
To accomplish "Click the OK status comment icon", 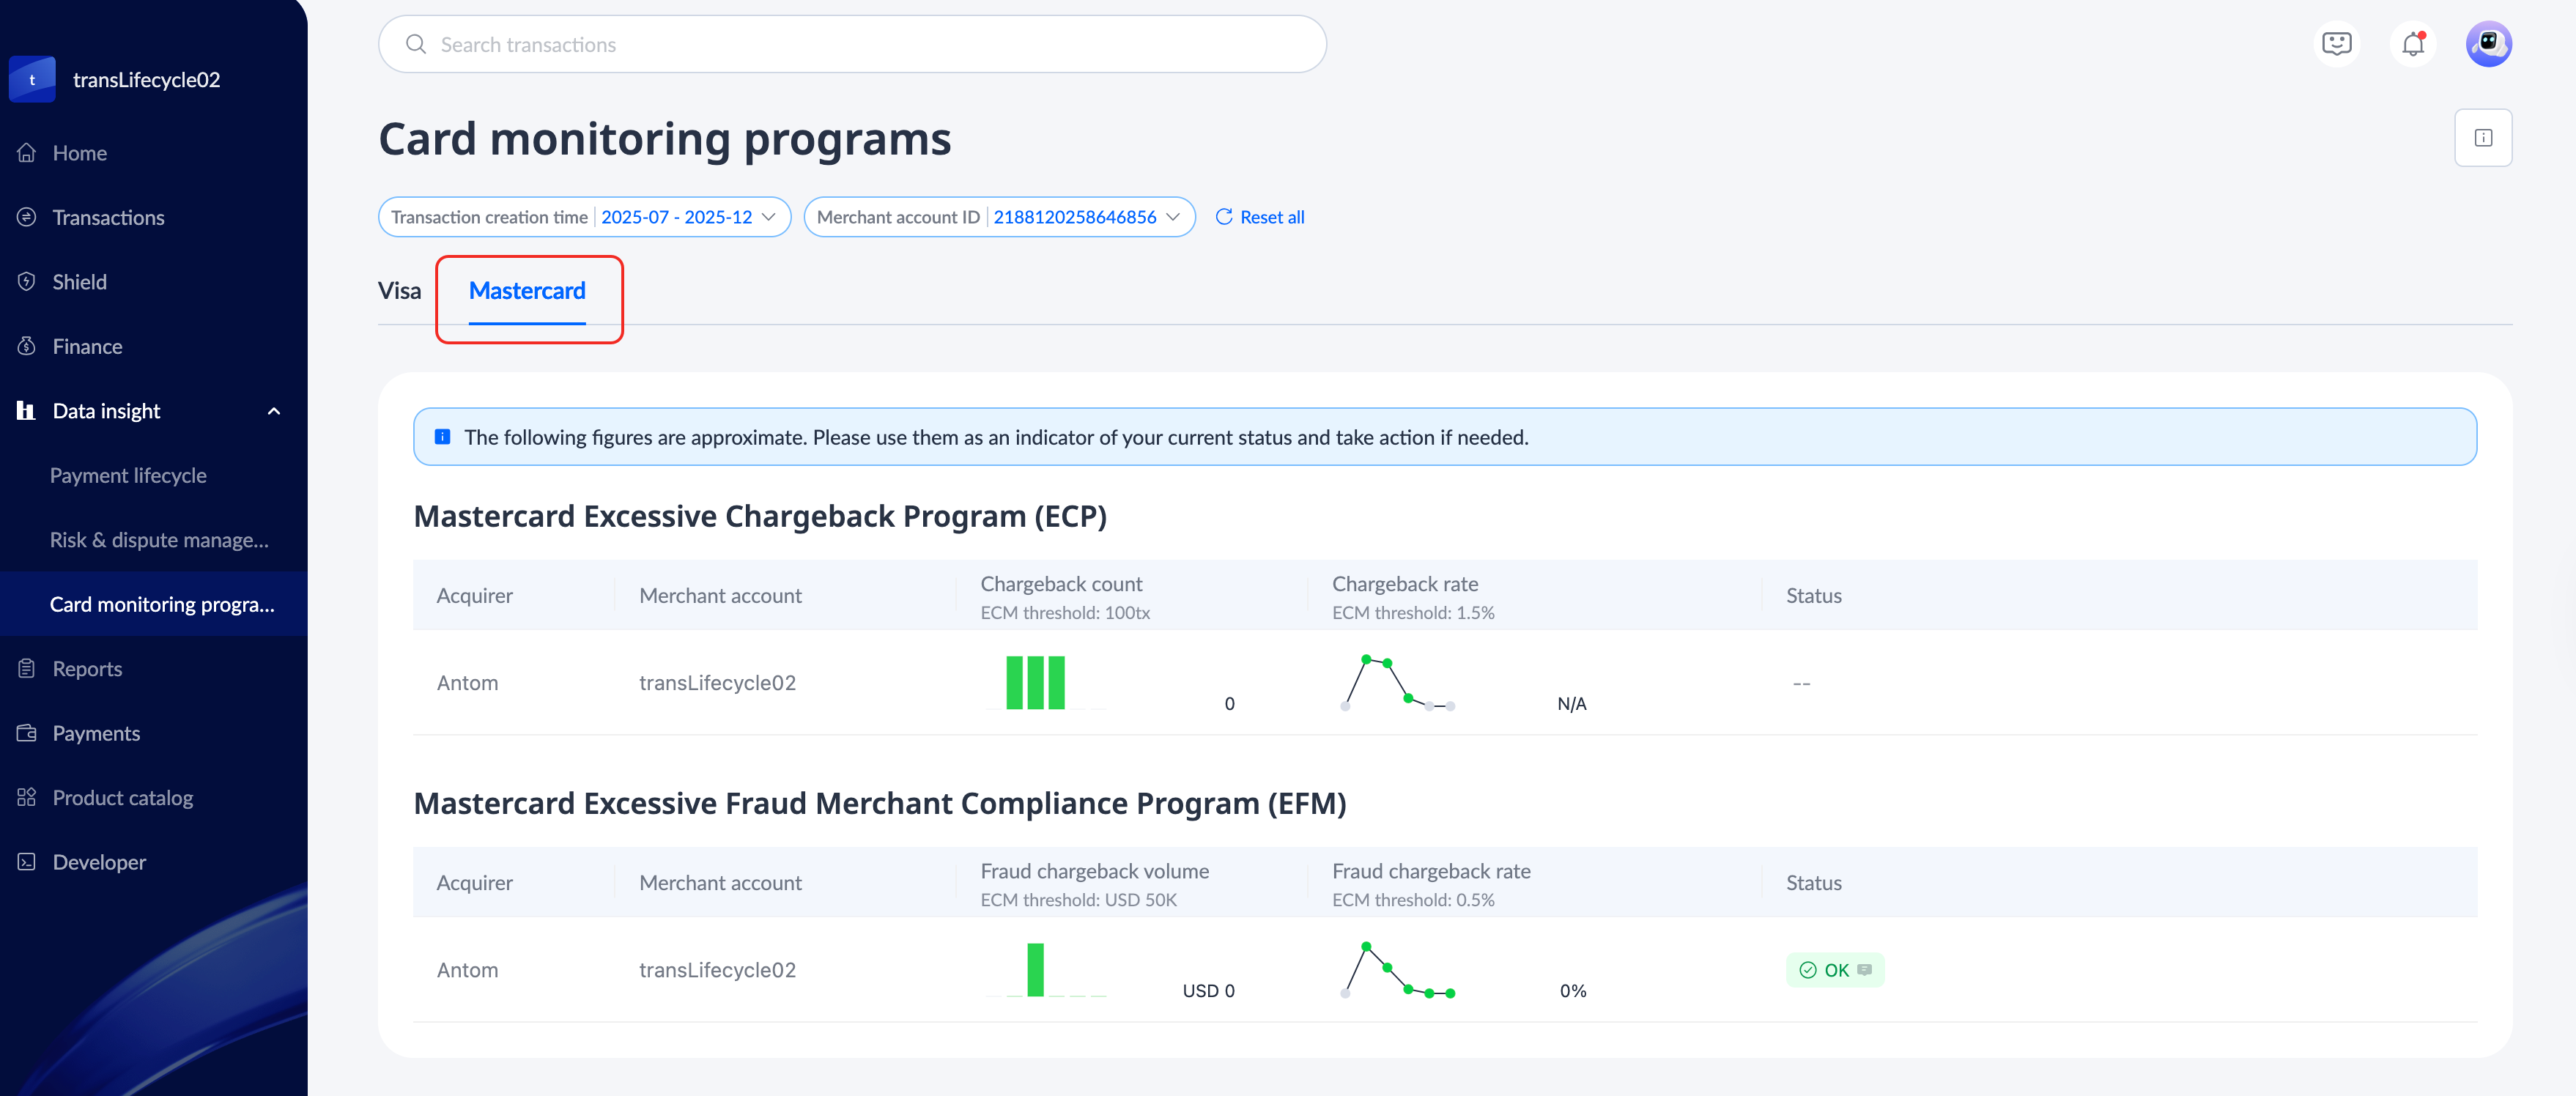I will pyautogui.click(x=1864, y=970).
